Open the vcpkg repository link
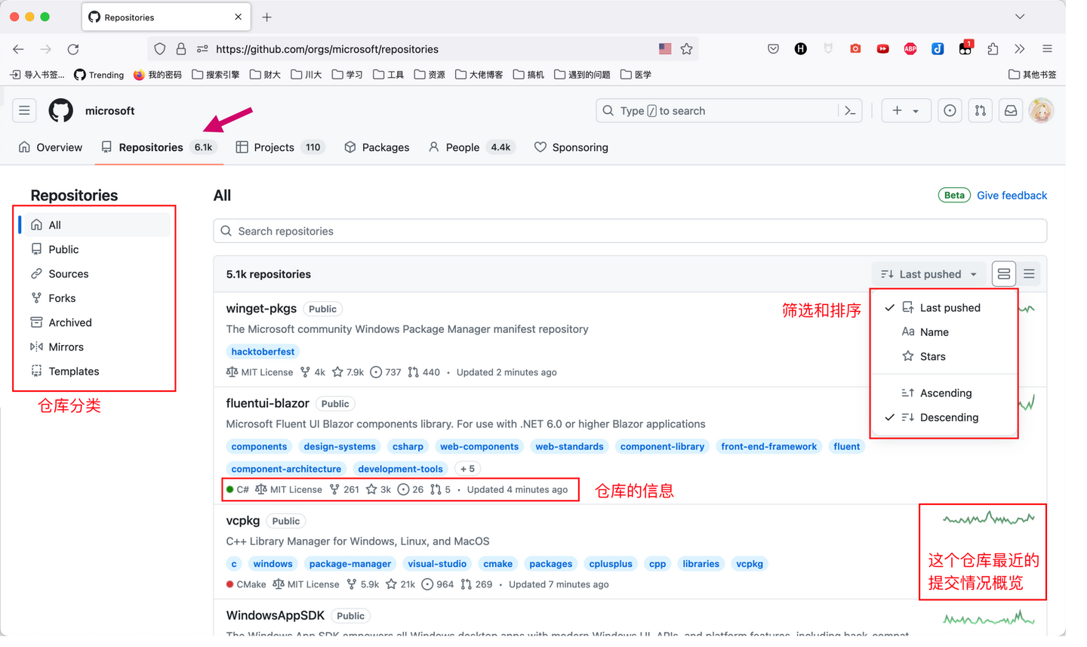The width and height of the screenshot is (1087, 647). click(x=243, y=520)
